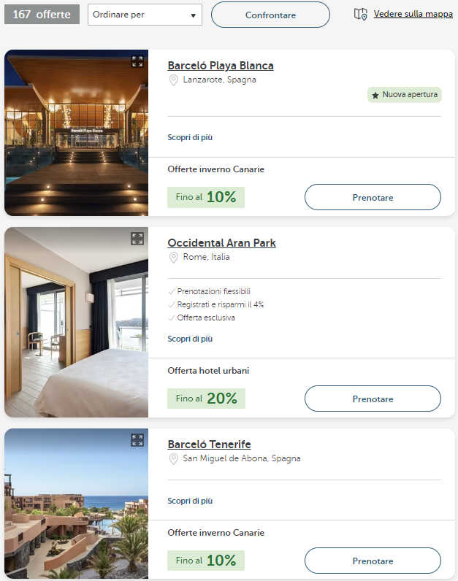
Task: Click the star icon on Nuova apertura badge
Action: click(x=375, y=95)
